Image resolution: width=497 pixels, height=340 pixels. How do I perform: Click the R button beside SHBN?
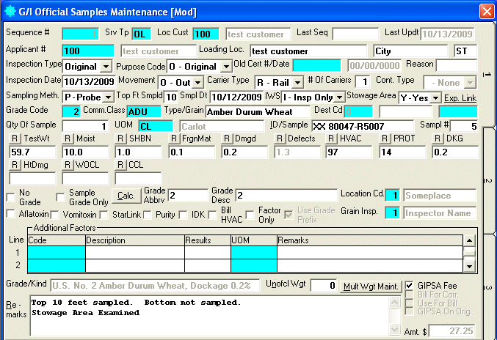point(121,138)
